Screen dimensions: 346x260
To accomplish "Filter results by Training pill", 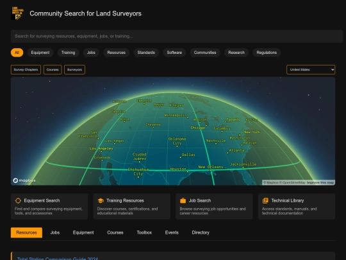I will [x=68, y=53].
